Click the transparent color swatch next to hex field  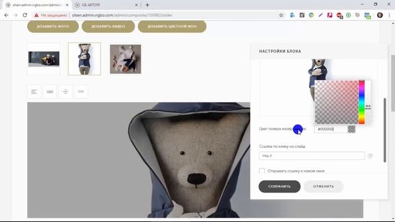[x=351, y=129]
